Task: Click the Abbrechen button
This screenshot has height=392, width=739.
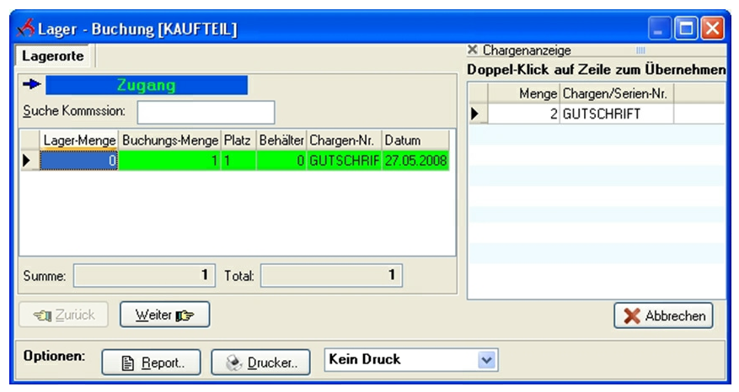Action: click(x=663, y=316)
